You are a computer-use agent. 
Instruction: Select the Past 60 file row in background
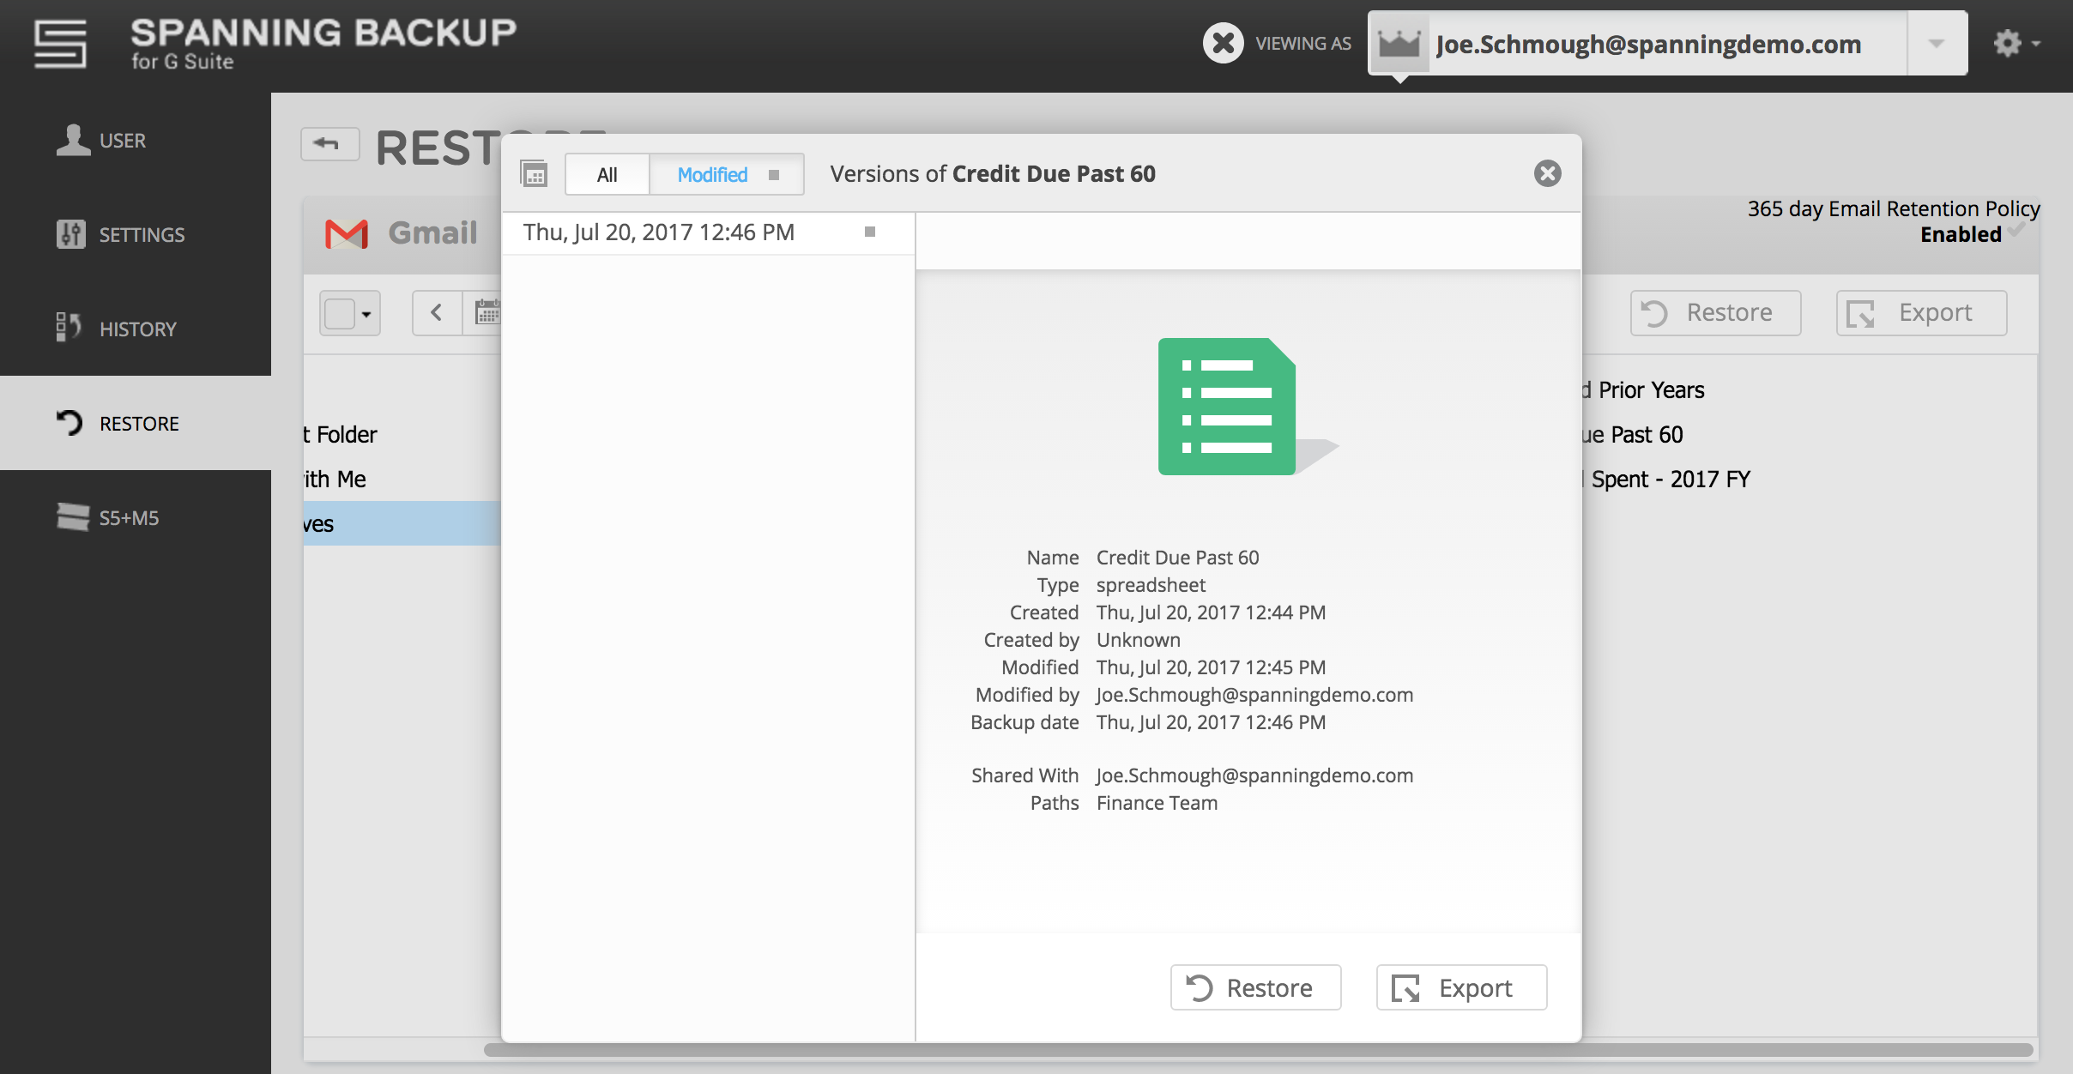[1810, 435]
